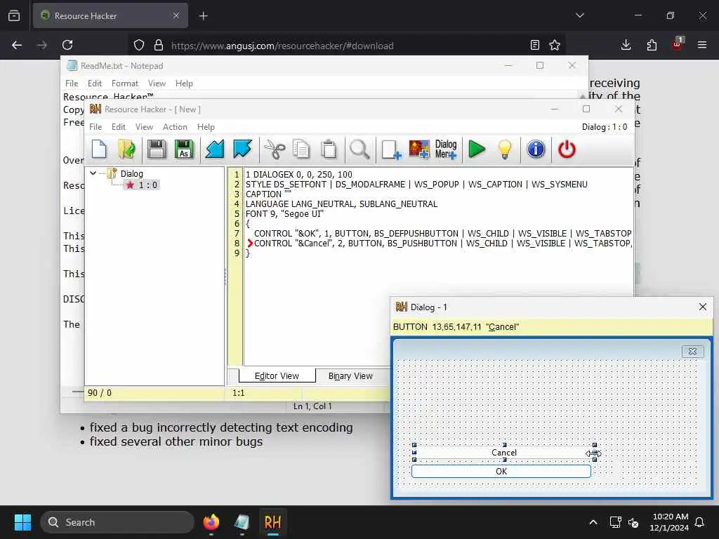Click the taskbar Search box
Screen dimensions: 719x539
tap(117, 522)
